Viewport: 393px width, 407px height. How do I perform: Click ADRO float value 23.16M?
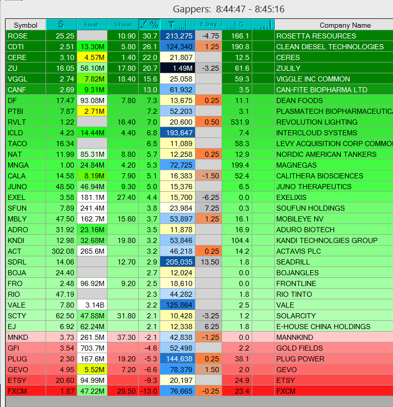click(x=92, y=230)
